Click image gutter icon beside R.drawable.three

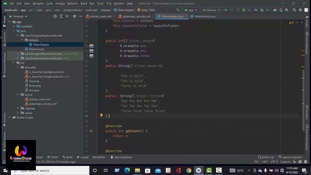click(91, 56)
